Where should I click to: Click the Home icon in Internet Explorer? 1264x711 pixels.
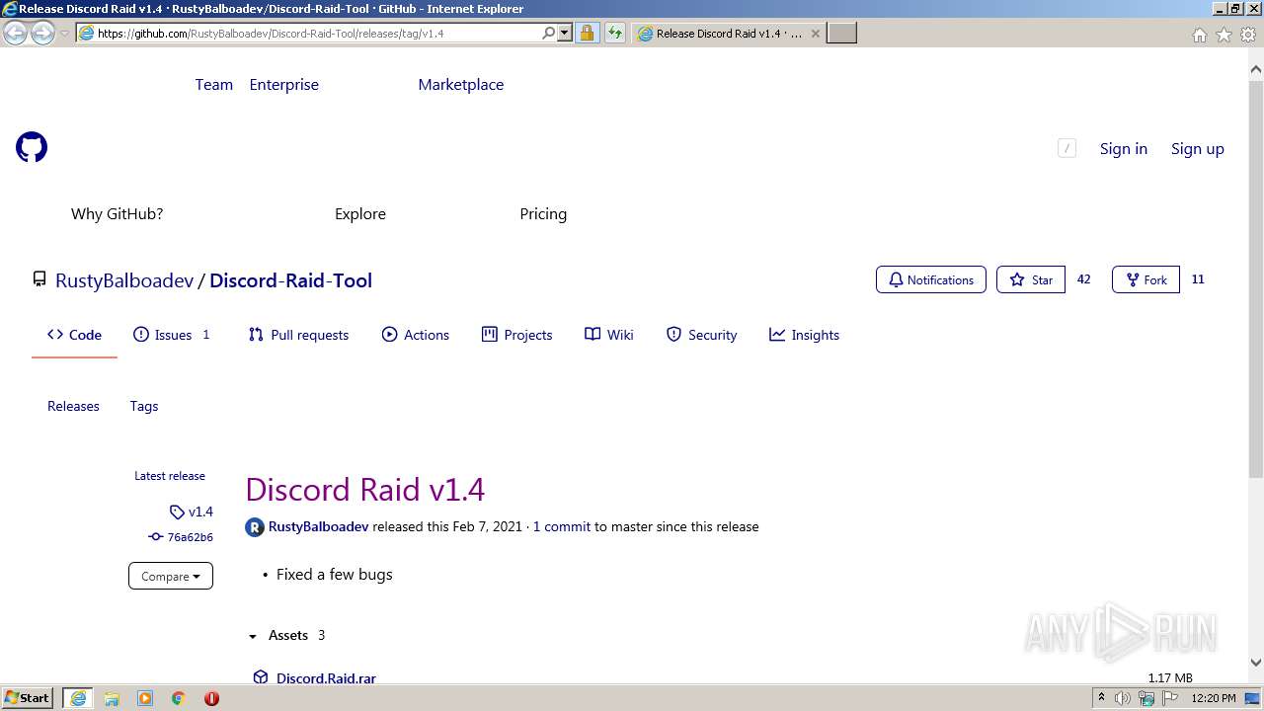1199,35
